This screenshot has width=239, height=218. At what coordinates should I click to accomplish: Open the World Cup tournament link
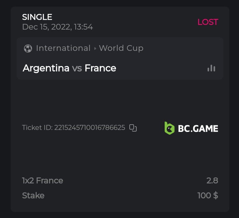coord(121,48)
